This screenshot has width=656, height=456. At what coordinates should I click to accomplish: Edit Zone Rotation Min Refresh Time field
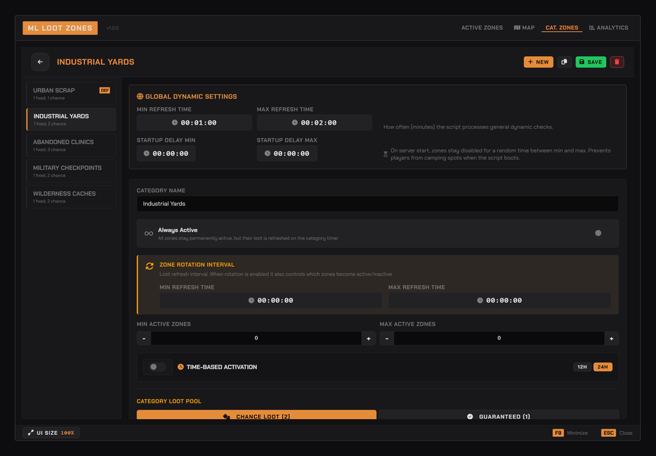tap(271, 300)
